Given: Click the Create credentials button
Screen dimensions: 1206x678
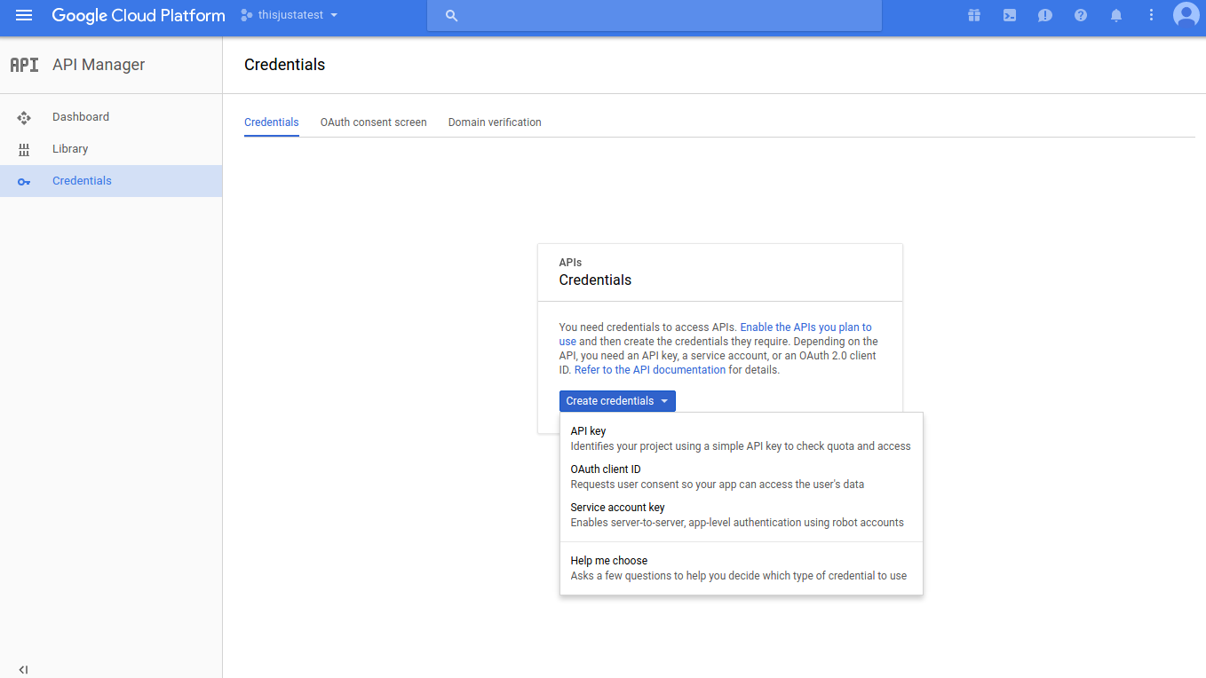Looking at the screenshot, I should point(617,401).
